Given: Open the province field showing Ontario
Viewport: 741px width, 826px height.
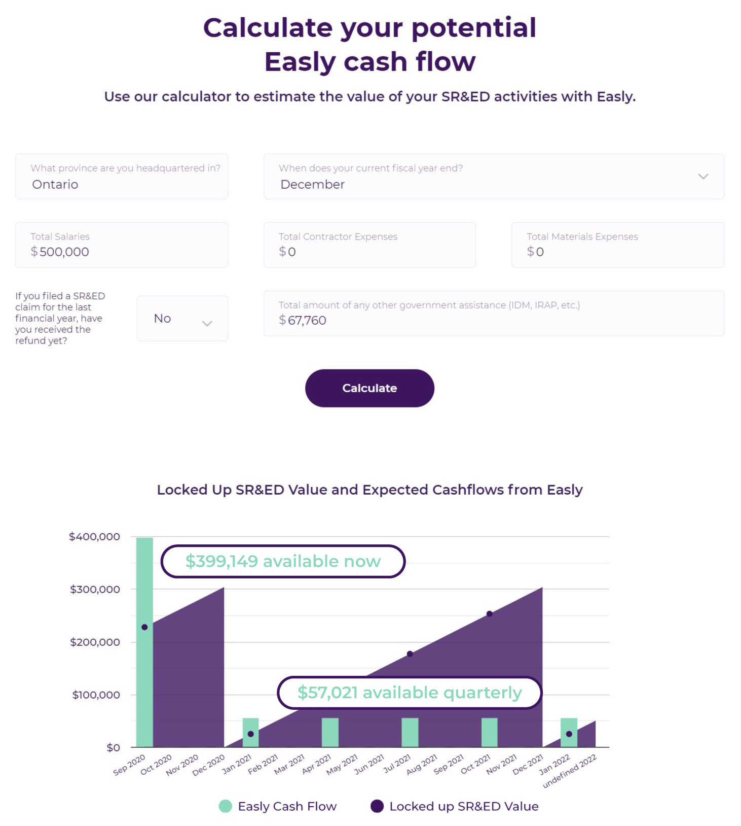Looking at the screenshot, I should pyautogui.click(x=121, y=177).
